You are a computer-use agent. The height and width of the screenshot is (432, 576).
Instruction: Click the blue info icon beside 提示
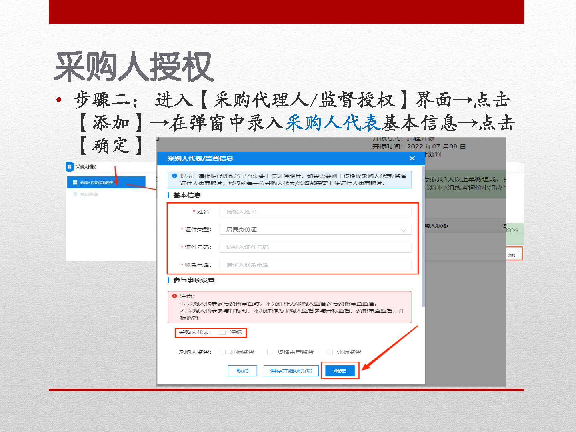click(174, 176)
